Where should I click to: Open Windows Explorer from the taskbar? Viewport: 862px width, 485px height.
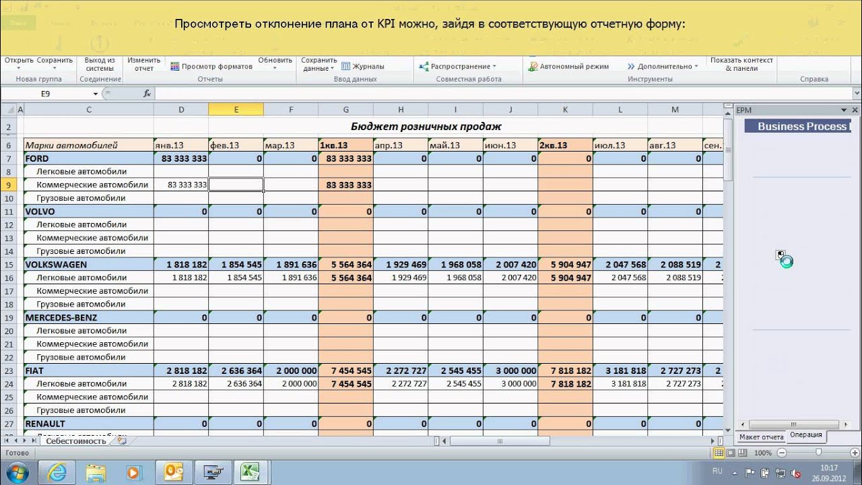(96, 472)
